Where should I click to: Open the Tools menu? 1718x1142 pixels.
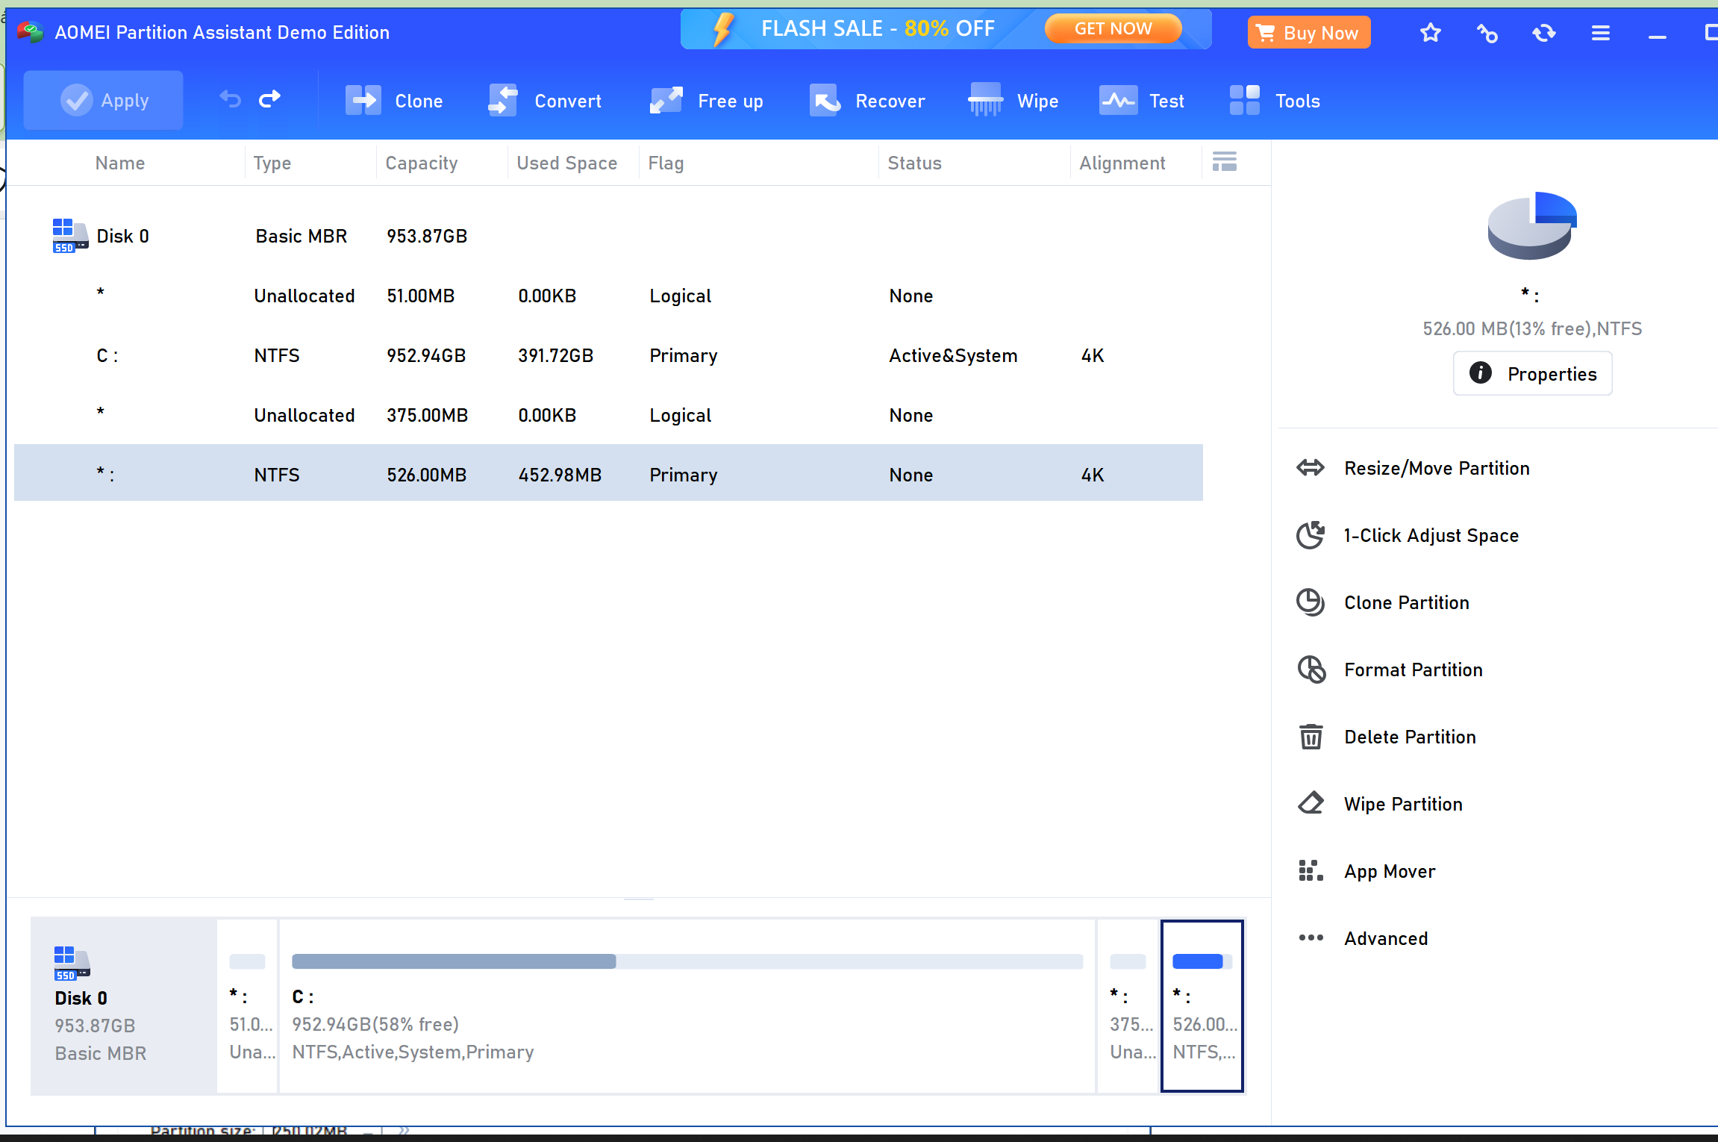(1275, 101)
